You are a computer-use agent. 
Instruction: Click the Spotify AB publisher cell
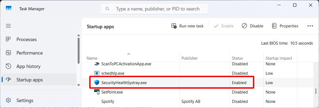tap(191, 101)
